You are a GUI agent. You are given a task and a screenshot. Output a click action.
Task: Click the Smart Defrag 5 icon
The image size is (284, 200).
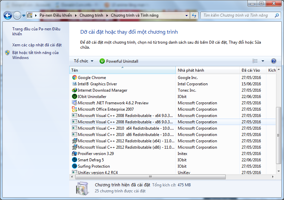coord(75,160)
